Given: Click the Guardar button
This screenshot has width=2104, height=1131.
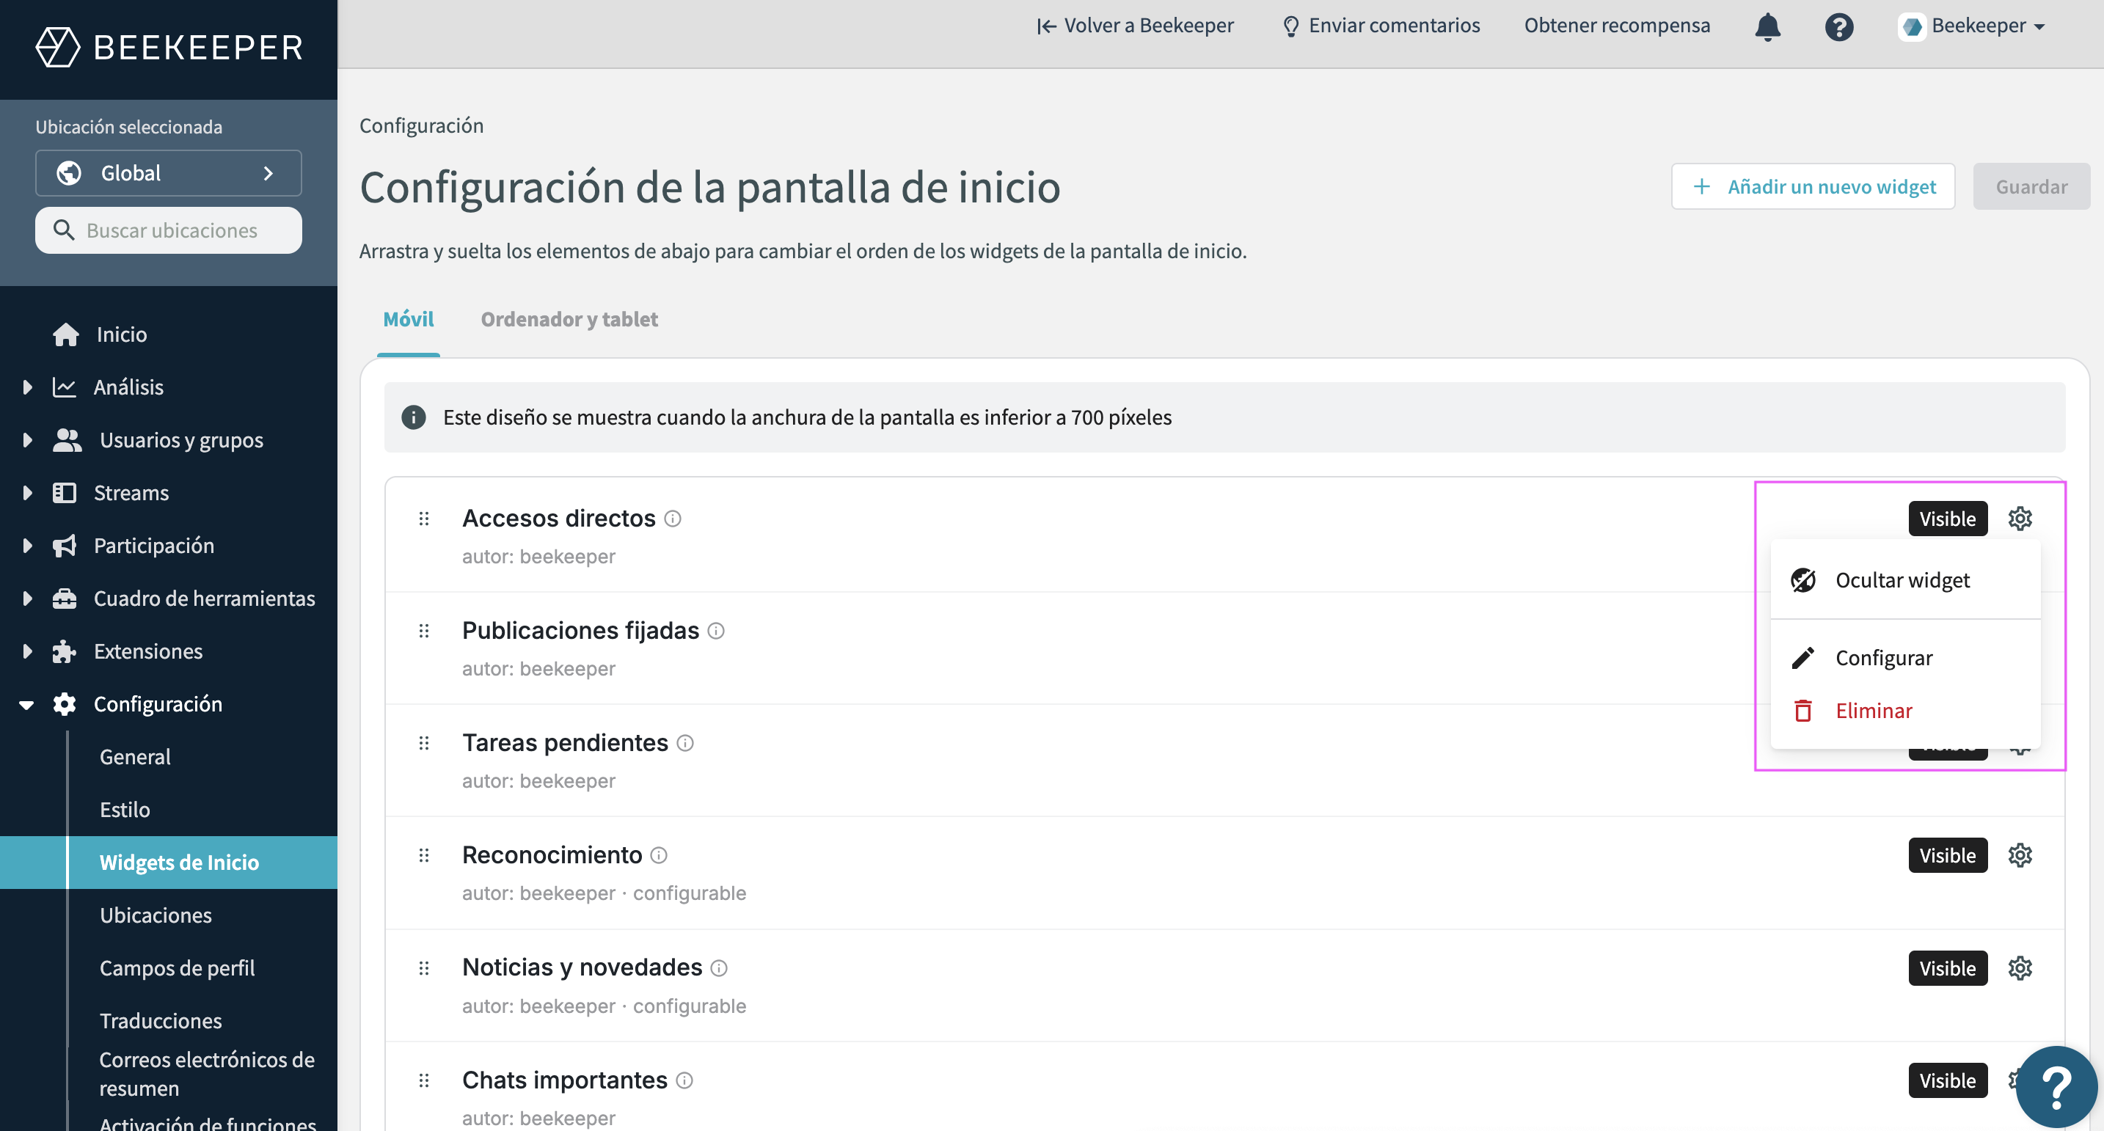Looking at the screenshot, I should click(x=2031, y=186).
